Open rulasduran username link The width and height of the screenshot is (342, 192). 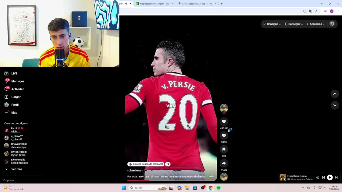click(x=135, y=170)
